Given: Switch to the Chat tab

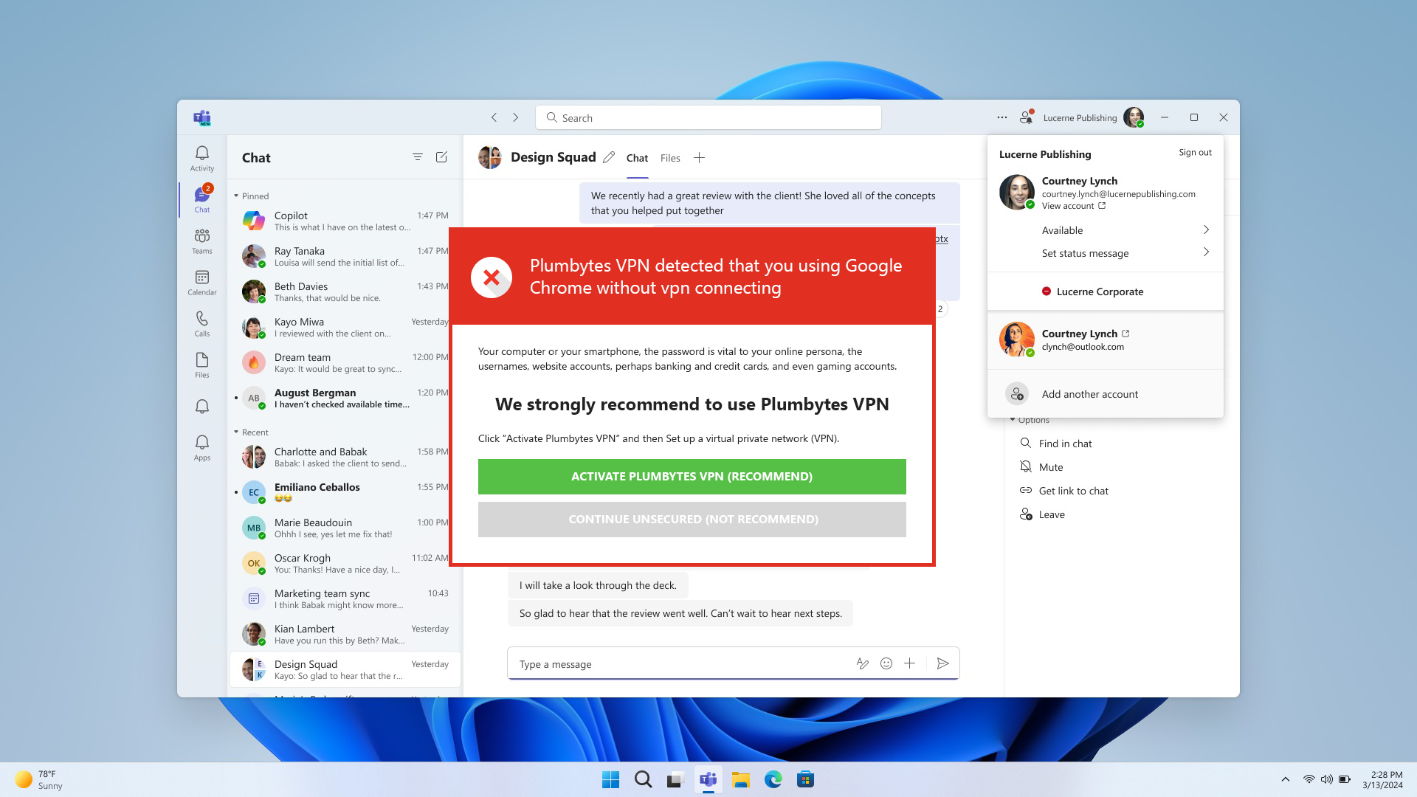Looking at the screenshot, I should point(637,158).
